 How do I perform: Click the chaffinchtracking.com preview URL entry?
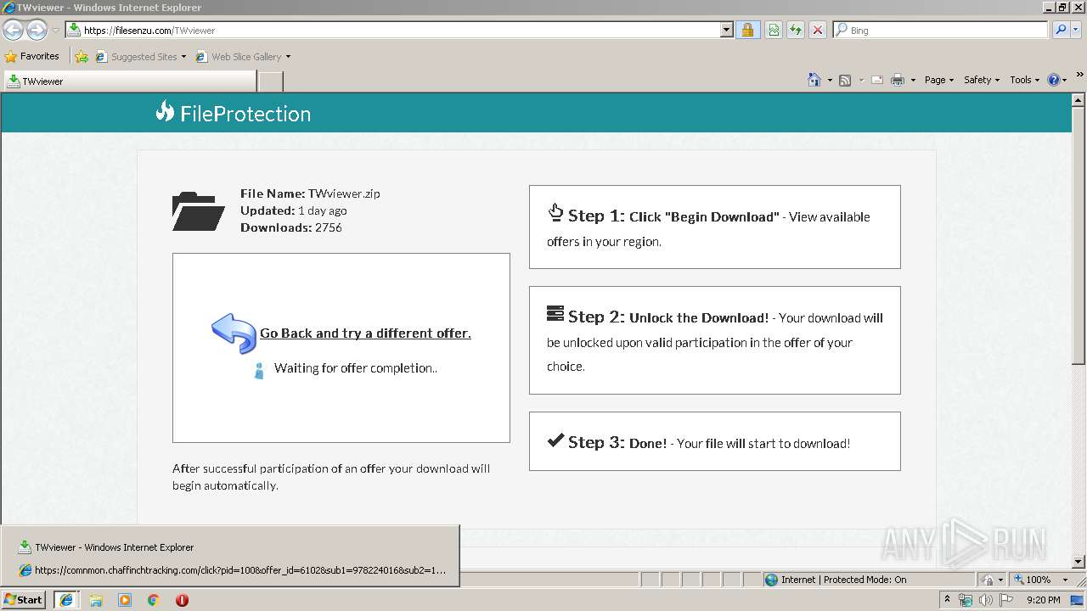233,570
